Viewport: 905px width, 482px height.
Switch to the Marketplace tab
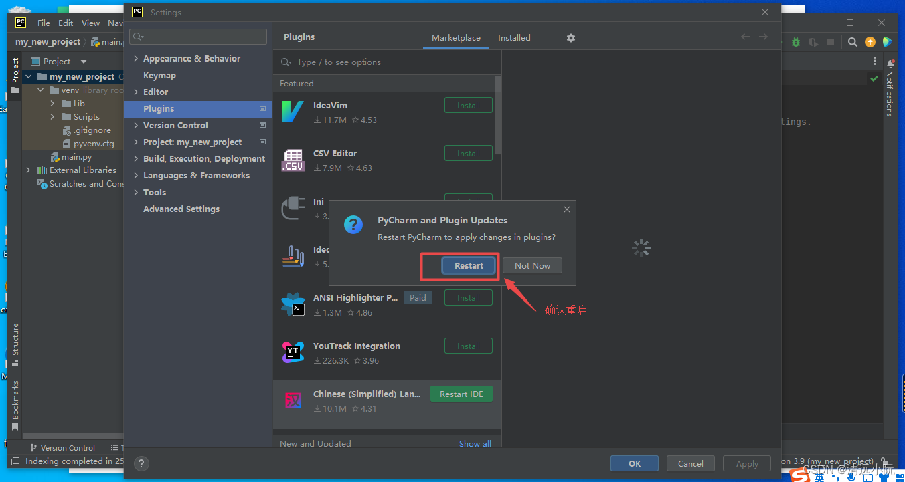(x=456, y=38)
